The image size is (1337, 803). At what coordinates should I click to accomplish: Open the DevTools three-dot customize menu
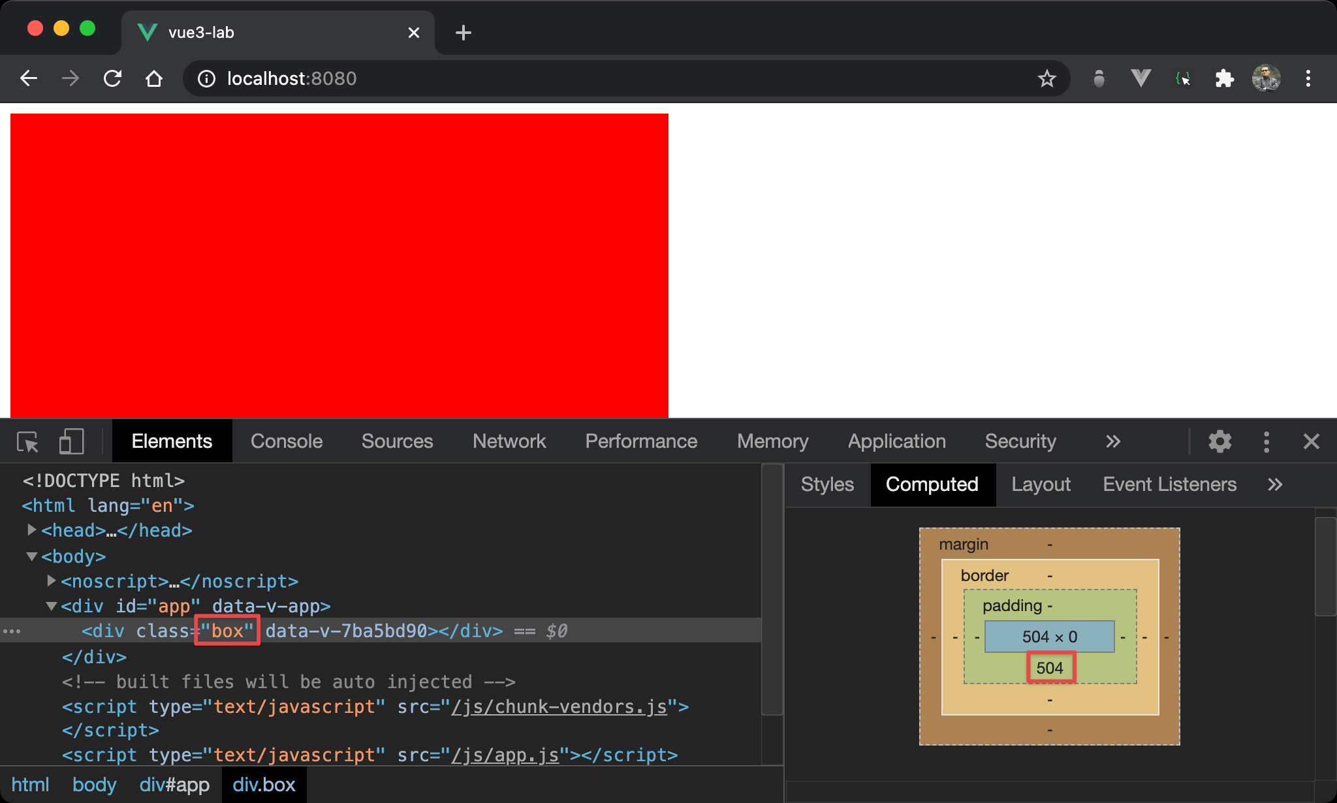click(x=1266, y=442)
